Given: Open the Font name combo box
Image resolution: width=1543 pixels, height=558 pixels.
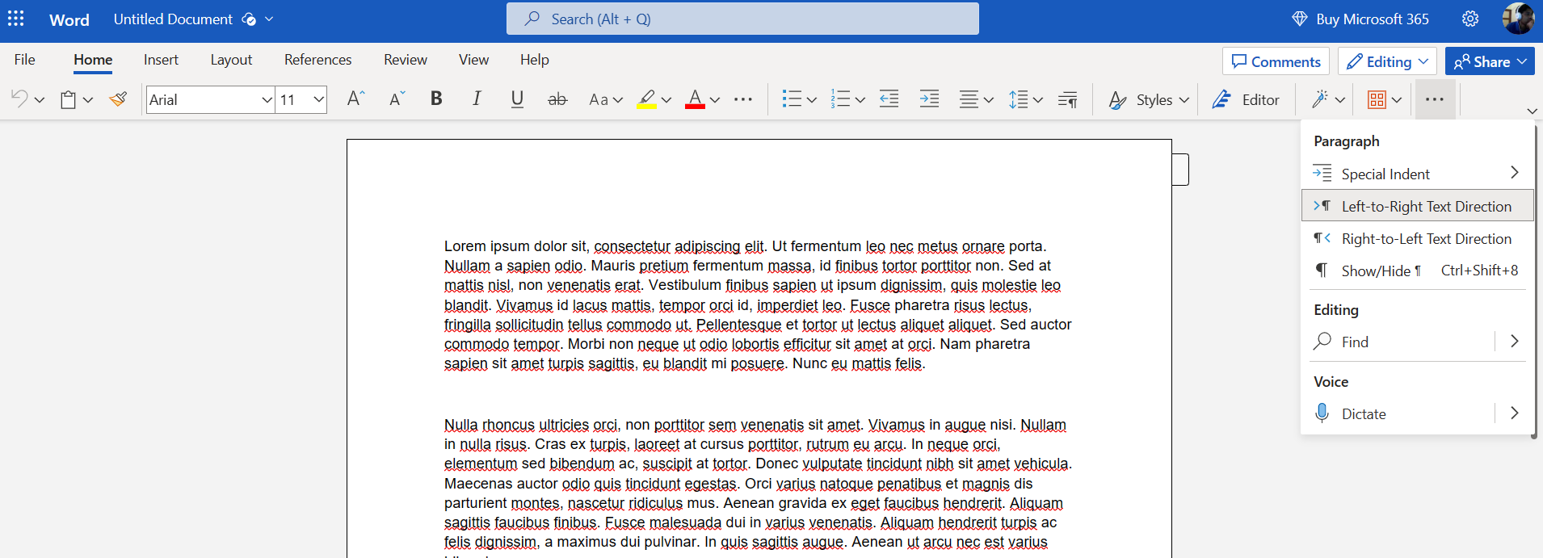Looking at the screenshot, I should click(x=211, y=99).
